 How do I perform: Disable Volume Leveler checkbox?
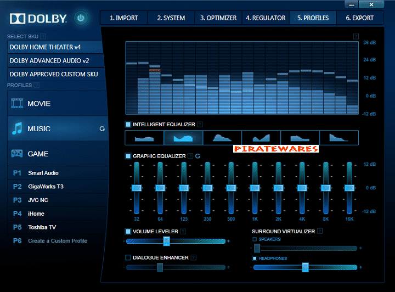[128, 231]
